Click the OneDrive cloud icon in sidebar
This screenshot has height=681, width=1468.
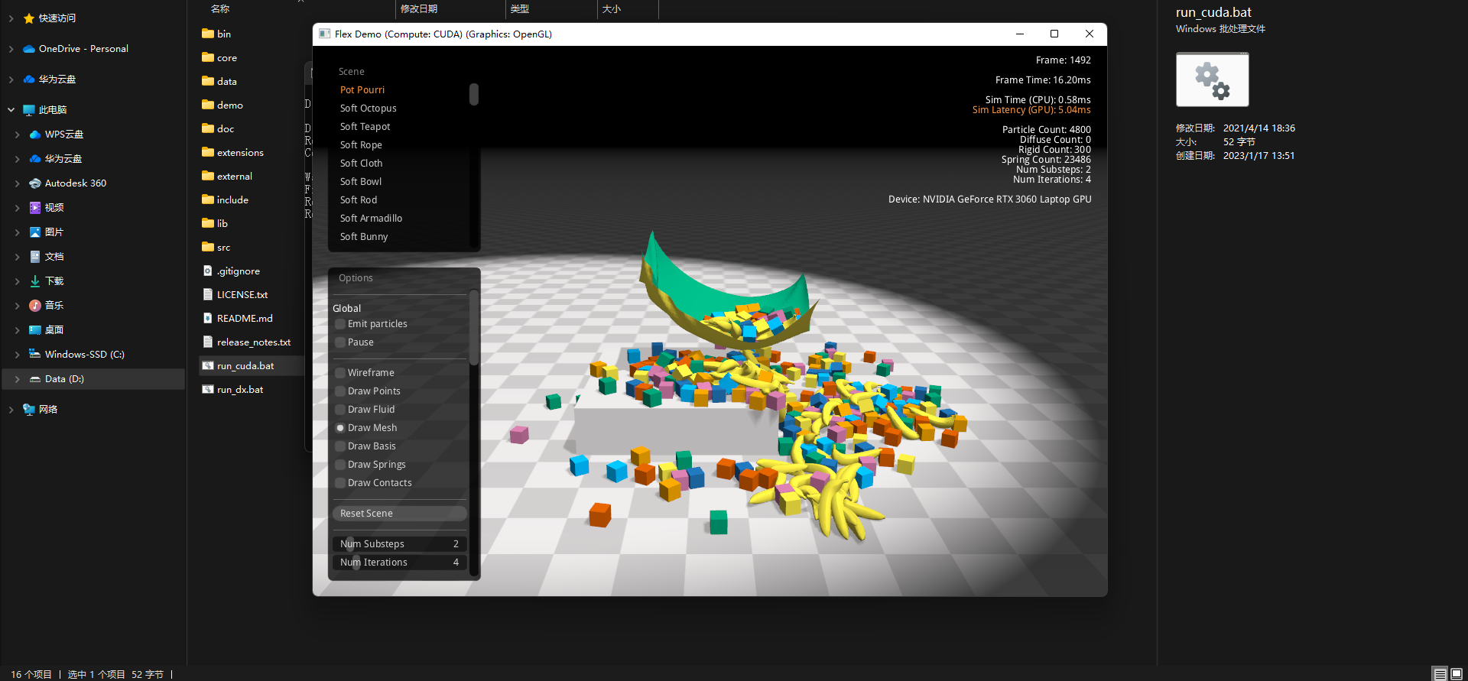click(x=29, y=49)
